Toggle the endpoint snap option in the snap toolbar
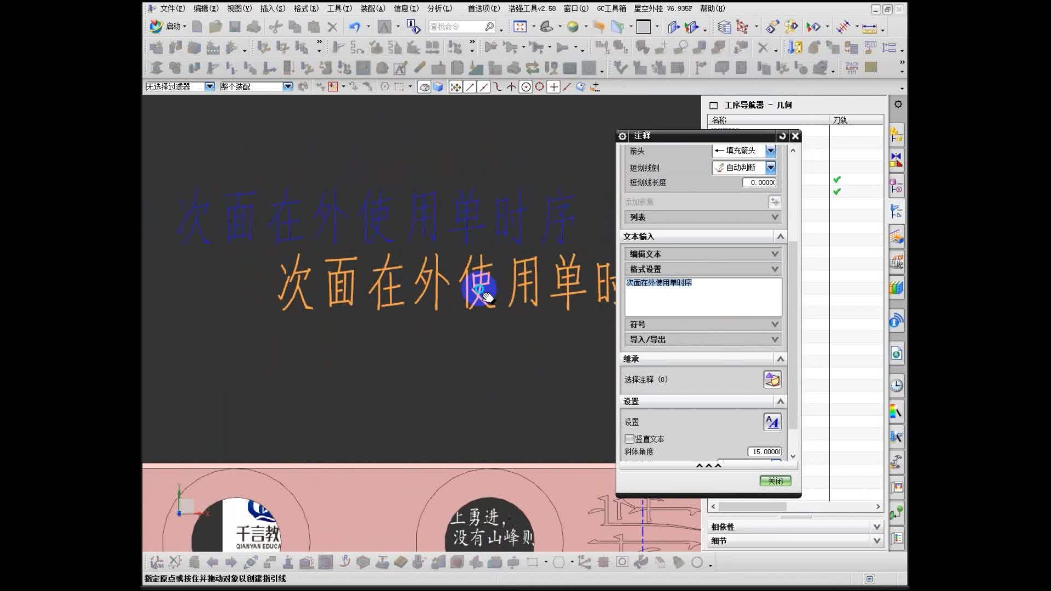 [x=470, y=86]
